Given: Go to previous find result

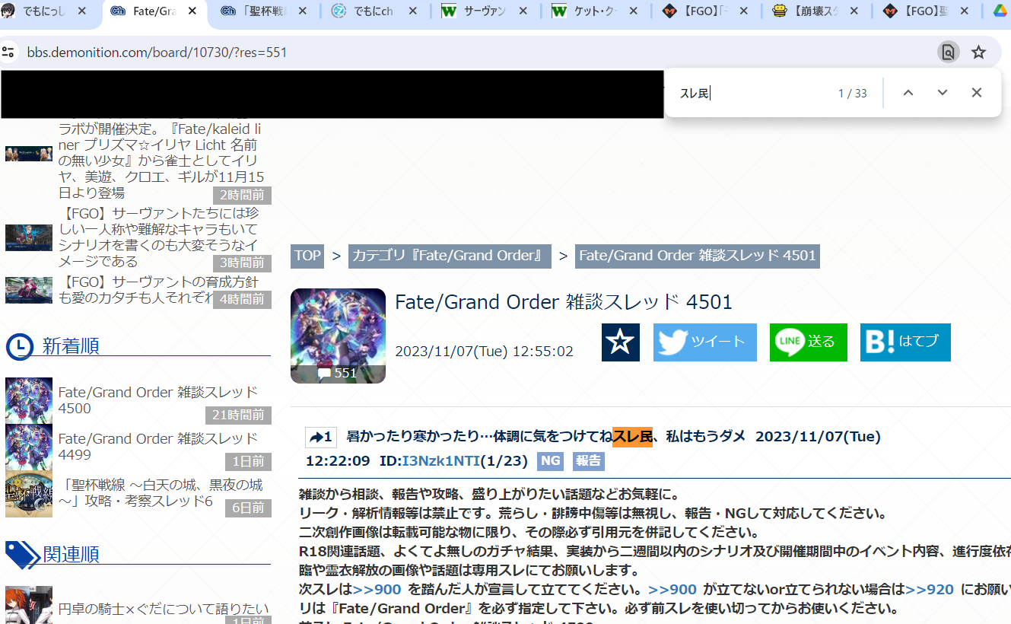Looking at the screenshot, I should pos(908,93).
